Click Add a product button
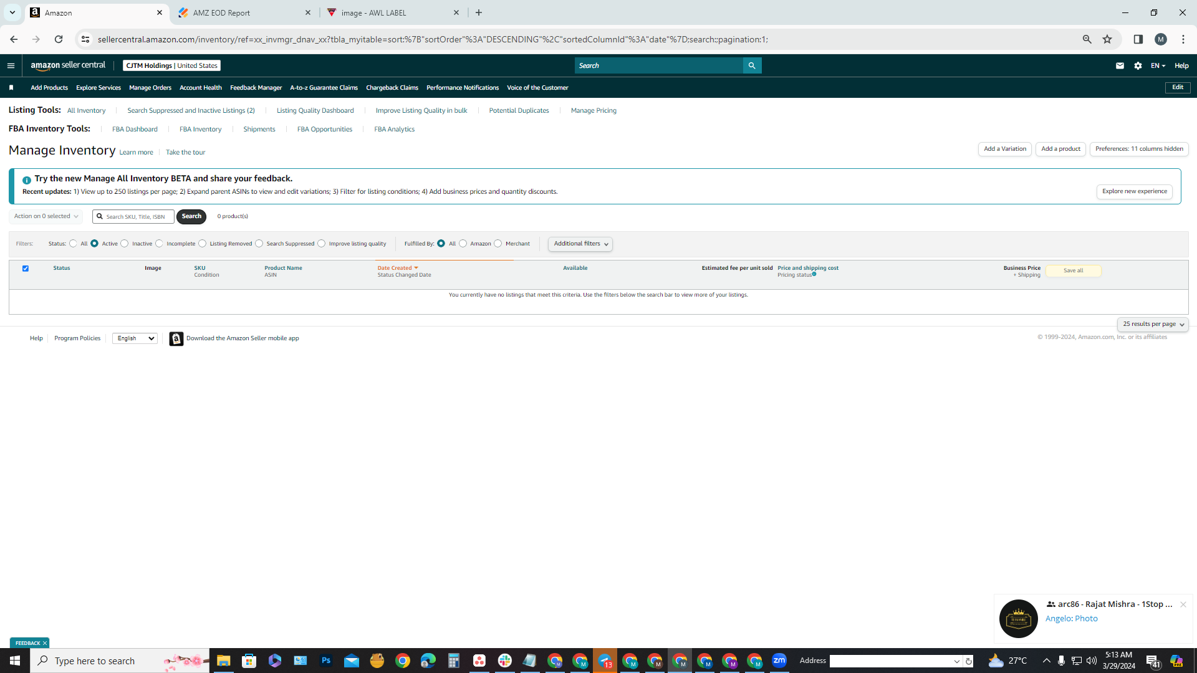This screenshot has height=673, width=1197. pos(1060,149)
